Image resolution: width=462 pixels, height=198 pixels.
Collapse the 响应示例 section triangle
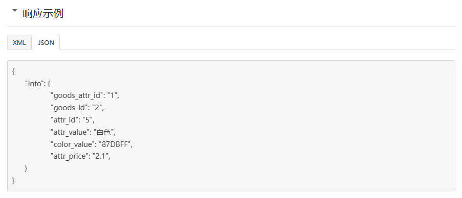coord(15,11)
